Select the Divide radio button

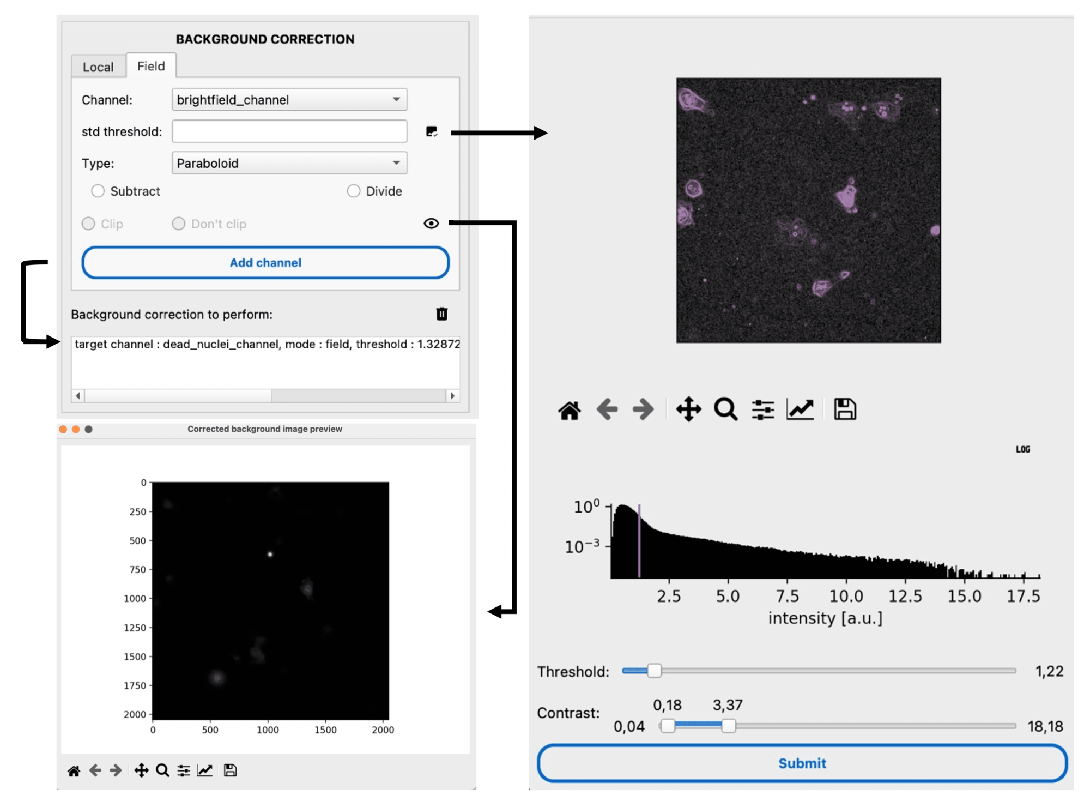pyautogui.click(x=354, y=191)
